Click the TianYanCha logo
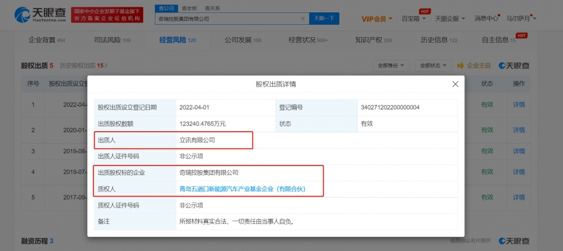Screen dimensions: 563x251 coord(40,15)
